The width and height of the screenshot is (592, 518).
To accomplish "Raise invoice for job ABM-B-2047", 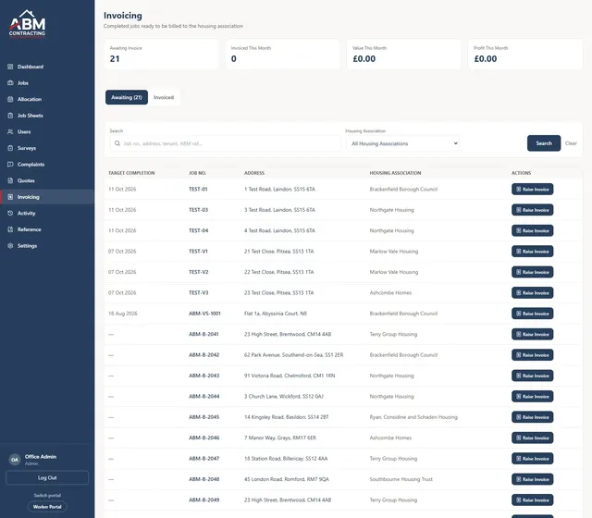I will pyautogui.click(x=533, y=459).
